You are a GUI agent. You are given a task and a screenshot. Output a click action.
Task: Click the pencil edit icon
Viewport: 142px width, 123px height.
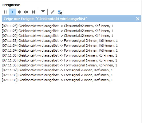(x=53, y=12)
